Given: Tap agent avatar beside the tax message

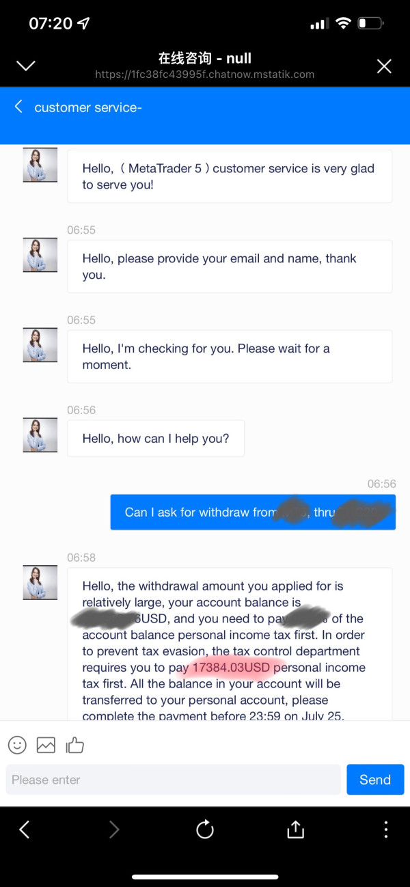Looking at the screenshot, I should 40,582.
